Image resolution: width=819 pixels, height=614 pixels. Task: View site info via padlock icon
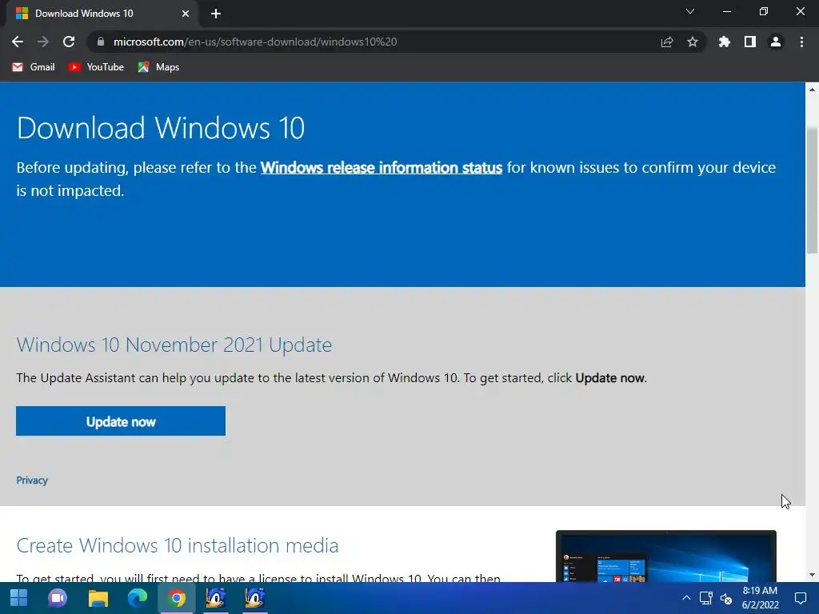[101, 42]
